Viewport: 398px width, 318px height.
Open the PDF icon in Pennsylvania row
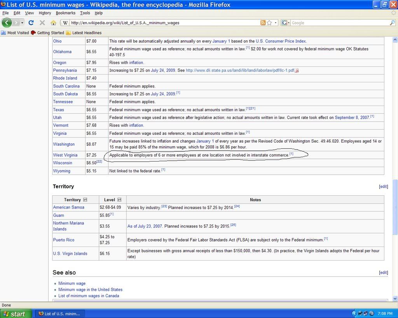tap(297, 71)
